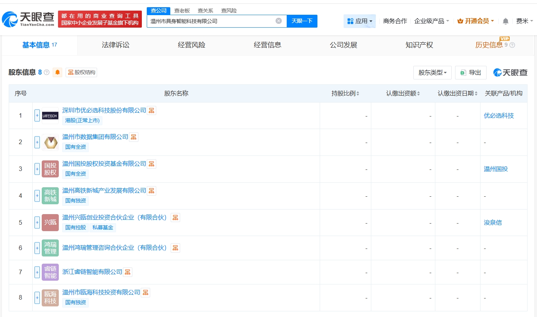Click the UBTECH company logo

[50, 115]
